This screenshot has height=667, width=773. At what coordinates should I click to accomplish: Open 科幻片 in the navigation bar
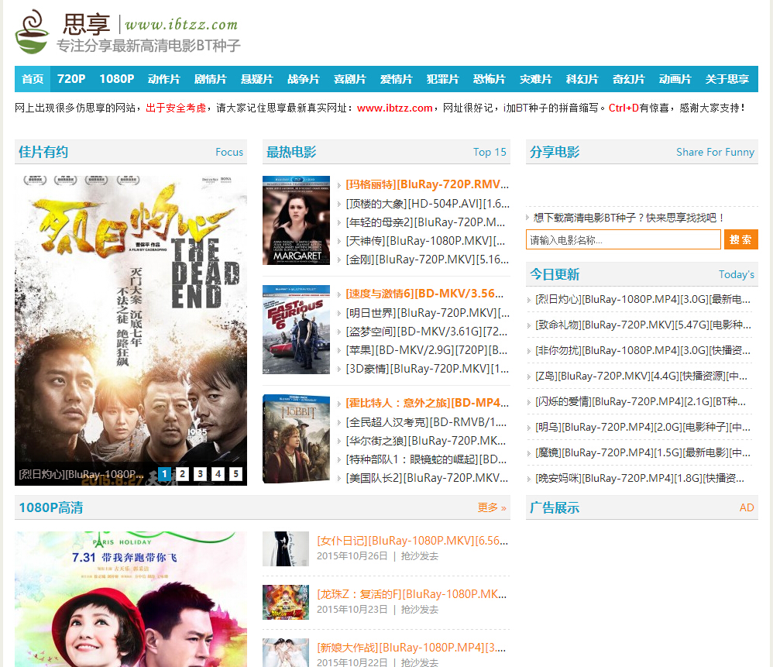click(582, 79)
